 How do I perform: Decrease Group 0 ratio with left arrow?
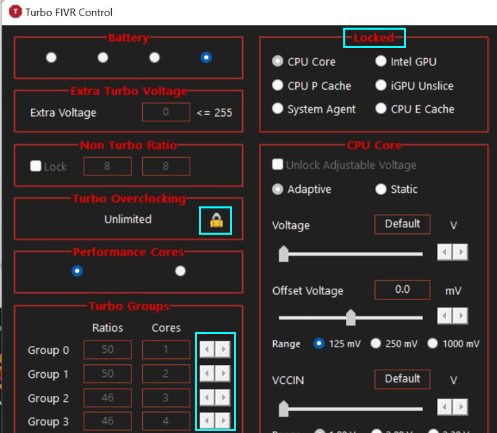207,349
